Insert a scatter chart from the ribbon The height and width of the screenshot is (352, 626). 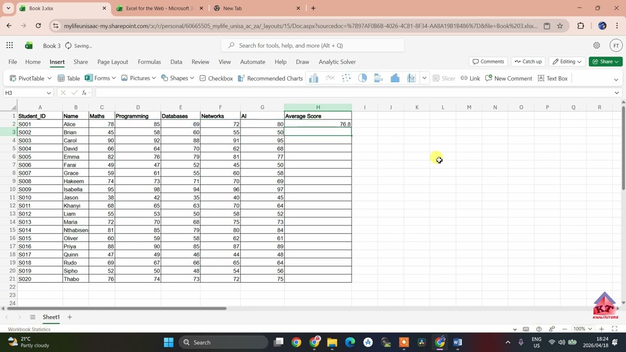tap(346, 78)
